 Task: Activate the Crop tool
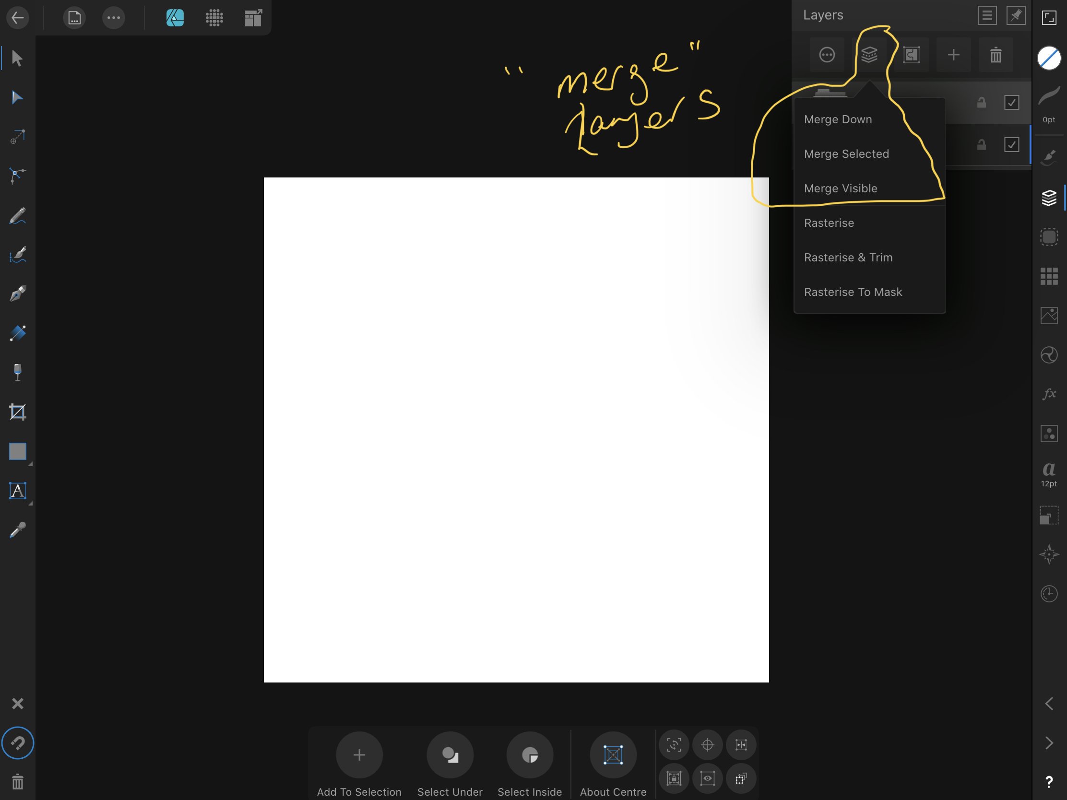(x=17, y=412)
